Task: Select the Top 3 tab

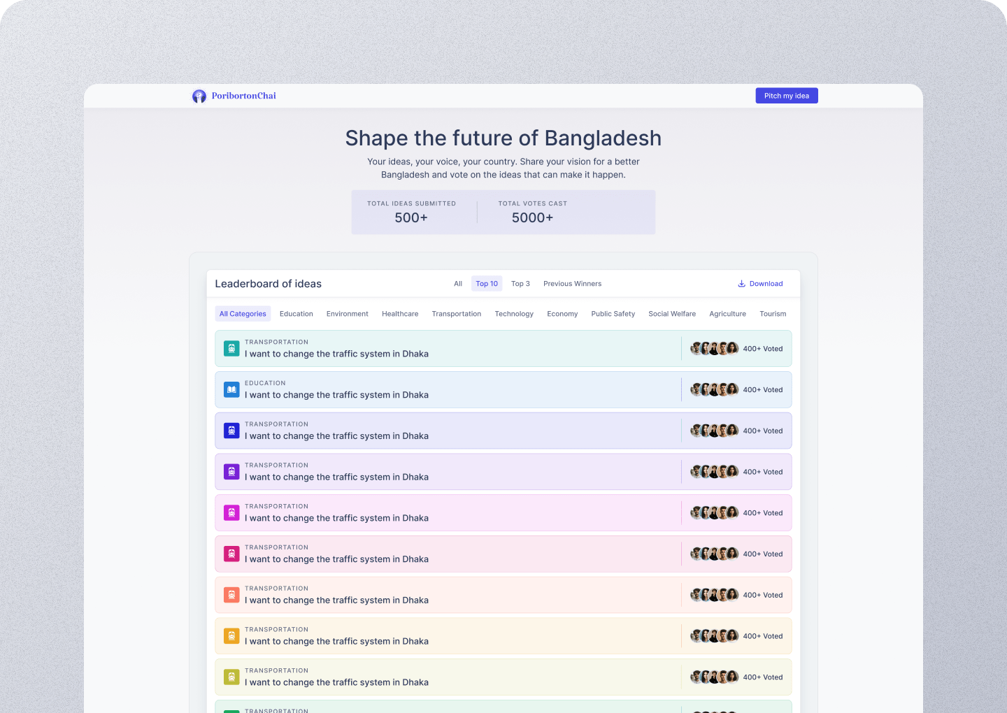Action: [520, 284]
